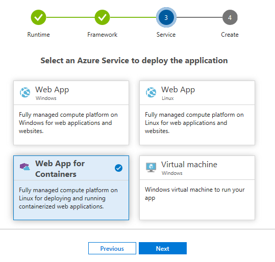
Task: Click the Next button
Action: [163, 248]
